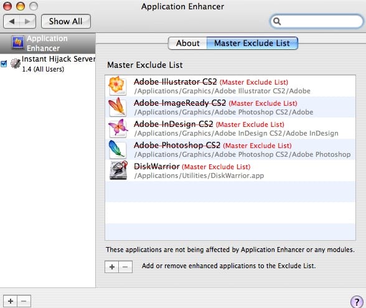Click the 1.4 (All Users) version text
Screen dimensions: 366x308
tap(43, 69)
